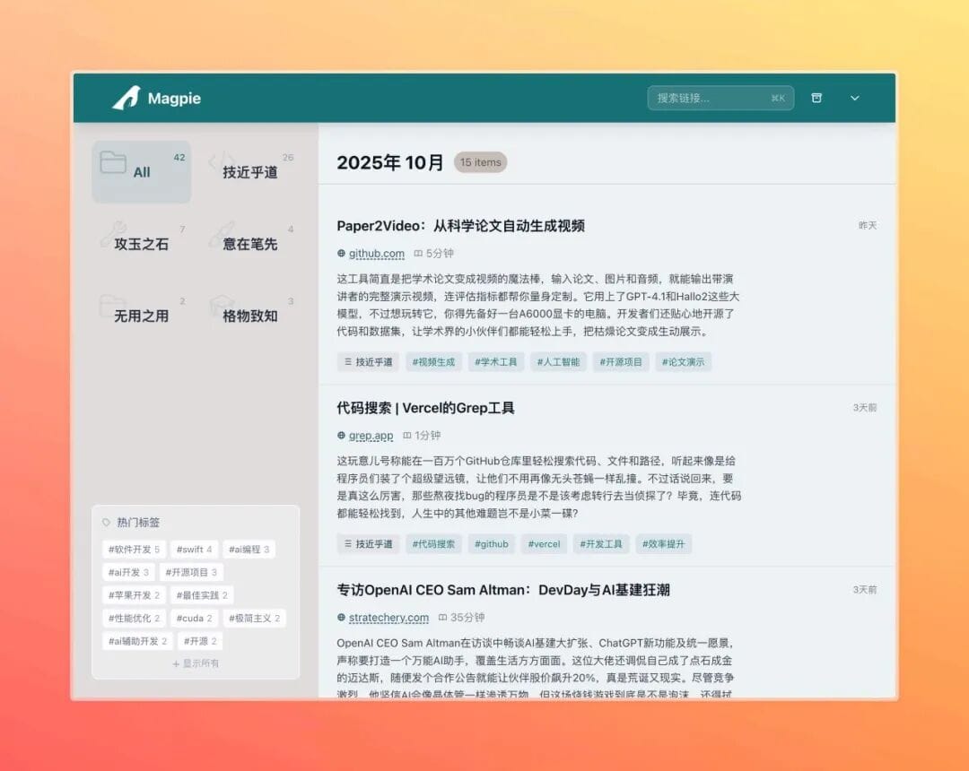969x771 pixels.
Task: Select the 意在笔先 category
Action: [249, 243]
